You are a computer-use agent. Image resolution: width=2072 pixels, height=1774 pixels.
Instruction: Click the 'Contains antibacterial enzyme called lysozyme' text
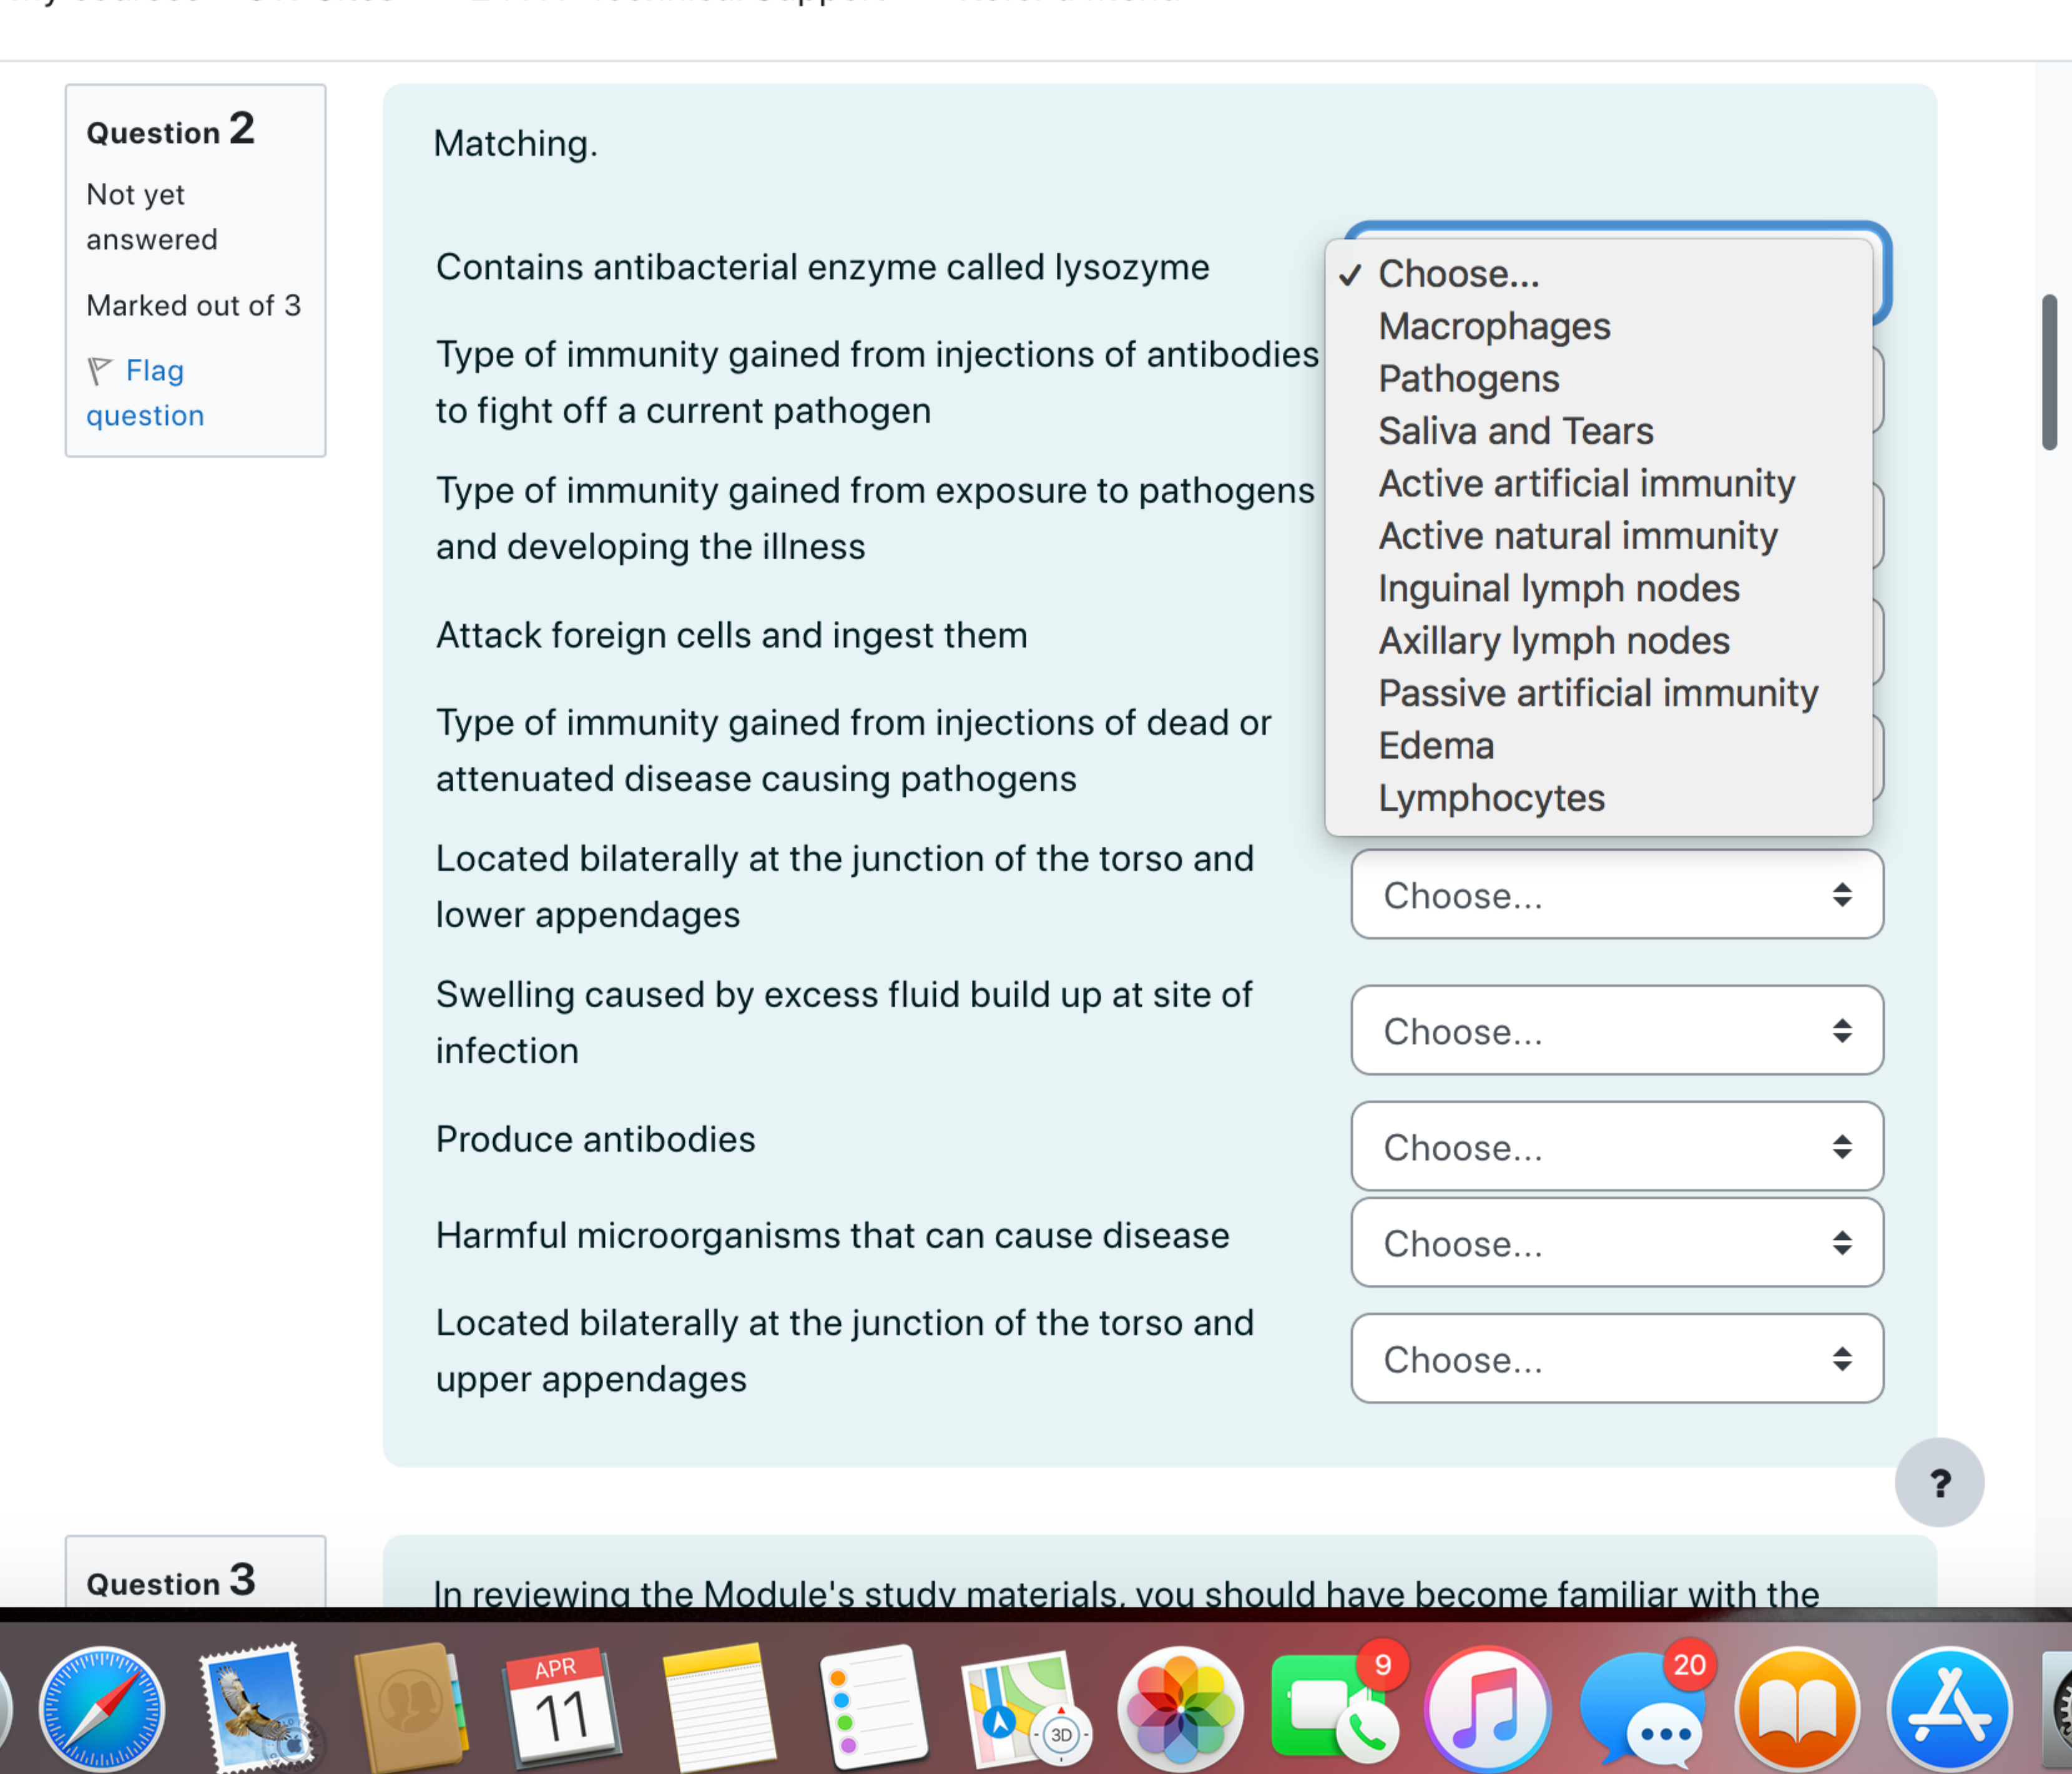tap(822, 268)
